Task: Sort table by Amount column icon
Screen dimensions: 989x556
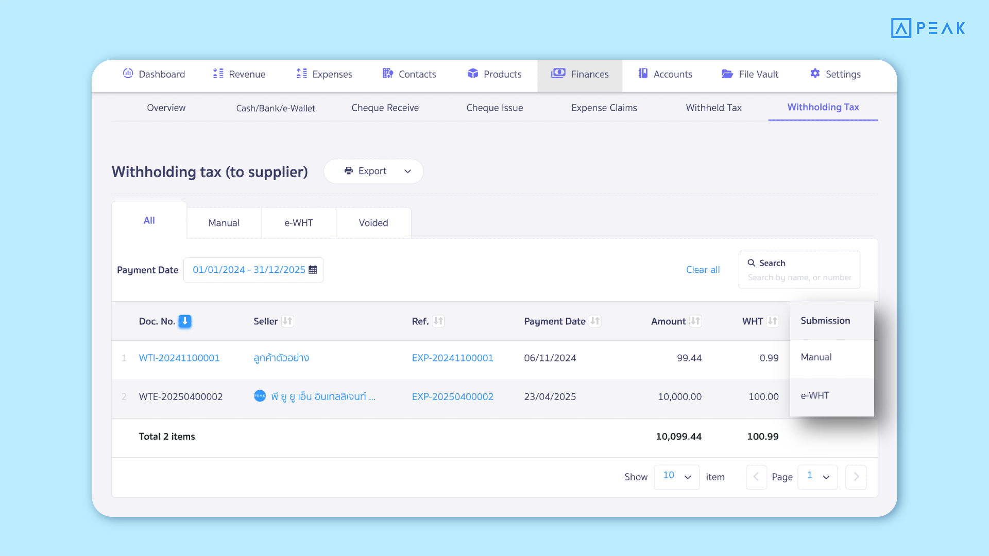Action: click(695, 321)
